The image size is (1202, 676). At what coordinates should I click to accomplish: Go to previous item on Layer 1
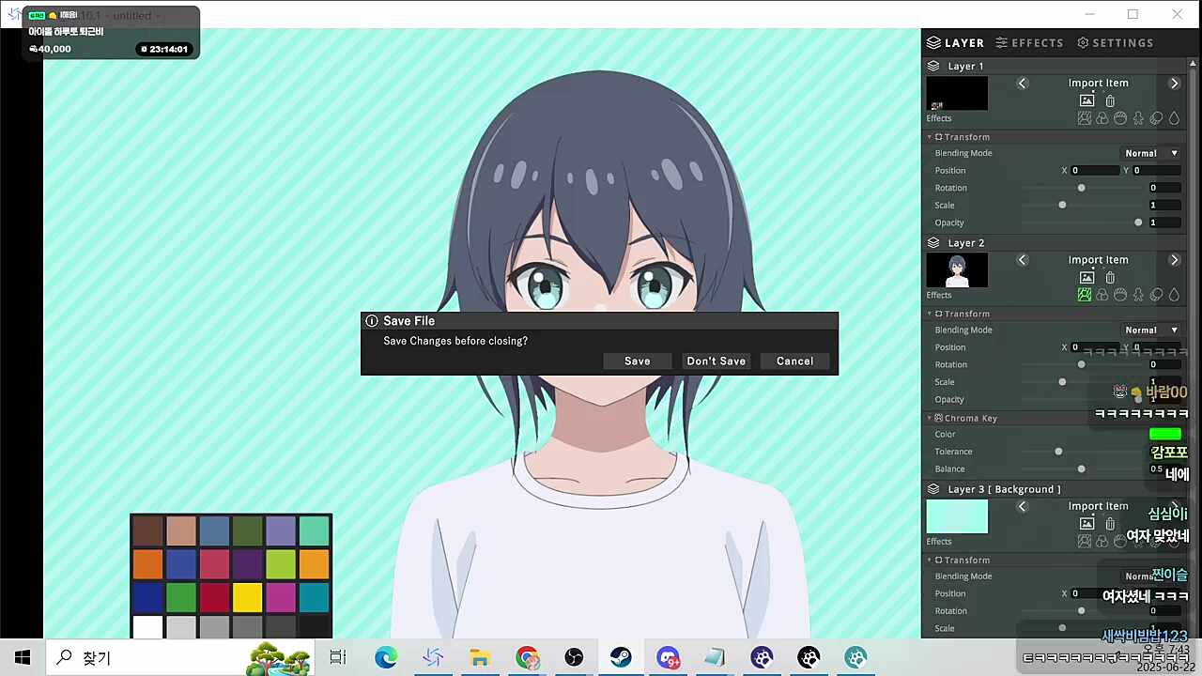(1023, 84)
